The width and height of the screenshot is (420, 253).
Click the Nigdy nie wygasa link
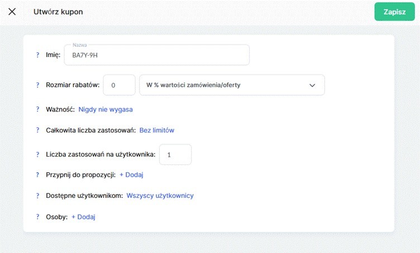(105, 109)
